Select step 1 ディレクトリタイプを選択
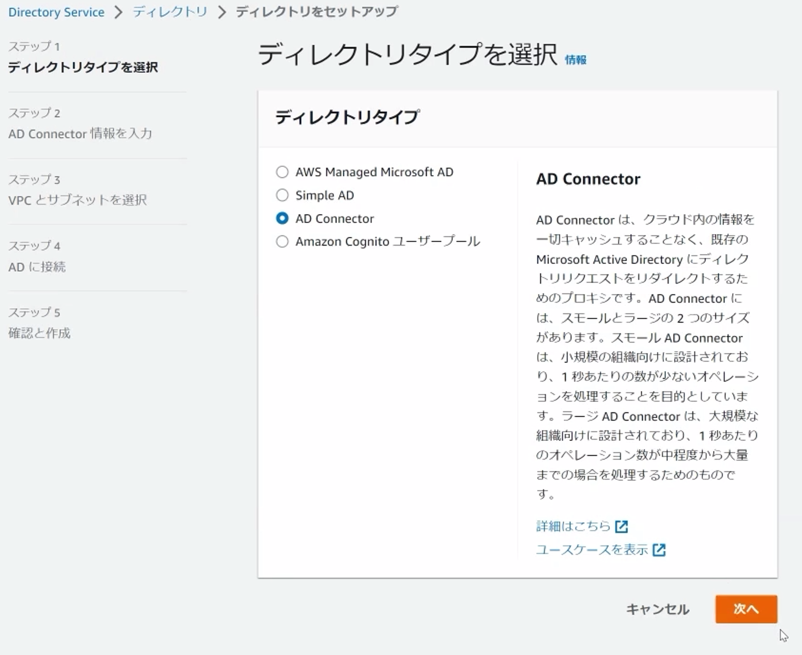802x655 pixels. 83,67
